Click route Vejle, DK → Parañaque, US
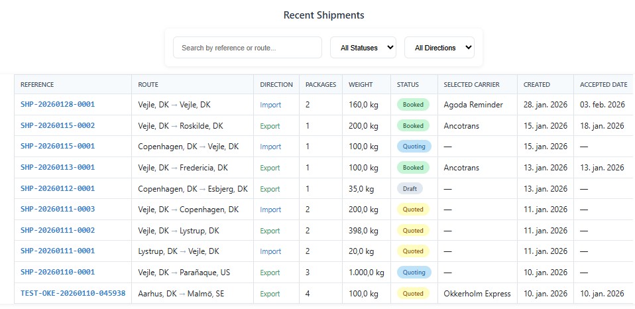This screenshot has height=309, width=635. [184, 272]
